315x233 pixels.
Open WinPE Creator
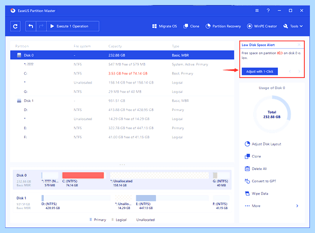[x=262, y=26]
